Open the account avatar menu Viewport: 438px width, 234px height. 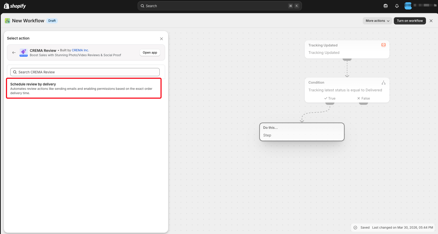point(408,6)
